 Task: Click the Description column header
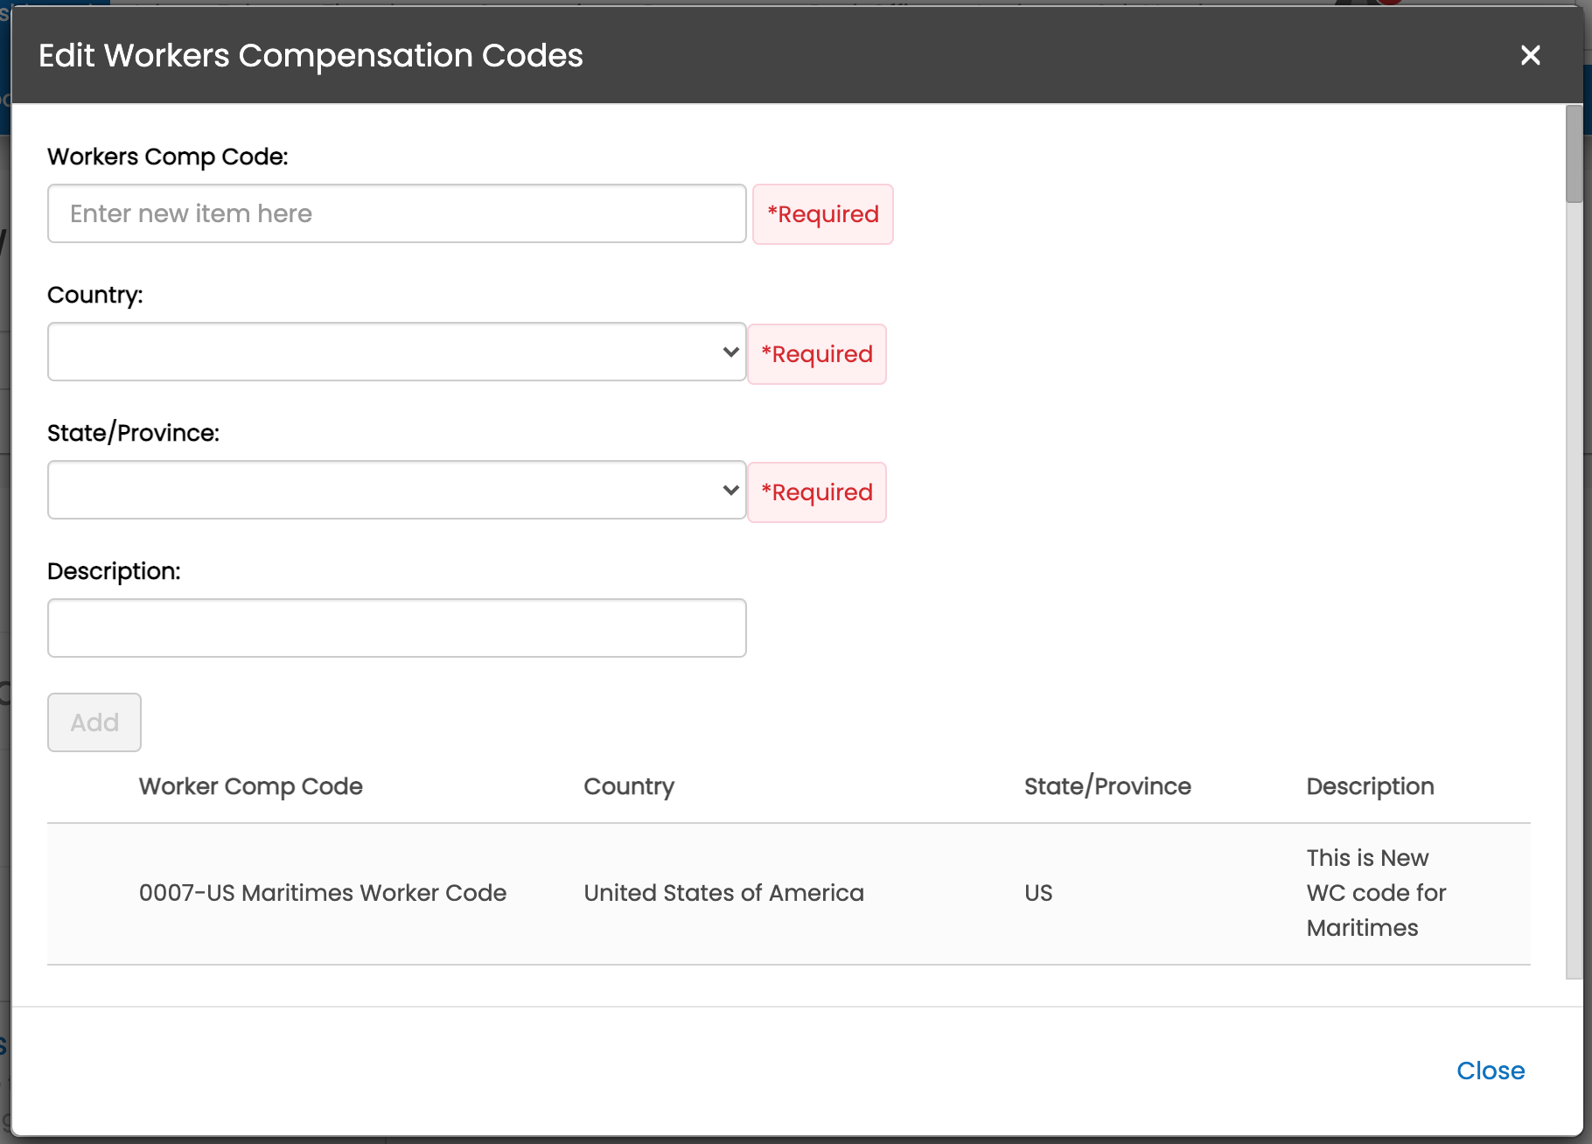(1370, 786)
